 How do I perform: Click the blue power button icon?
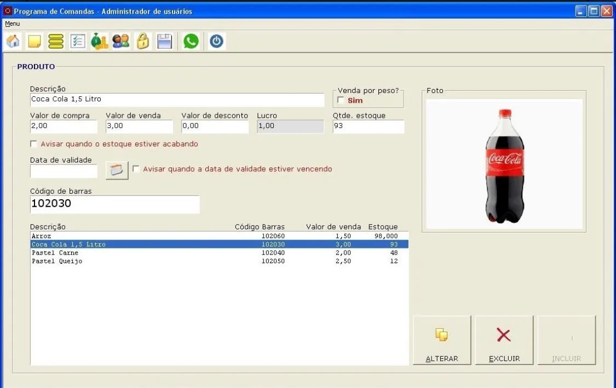[x=217, y=42]
